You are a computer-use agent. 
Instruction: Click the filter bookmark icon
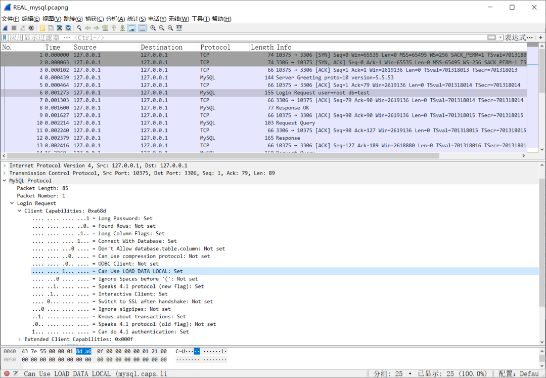(x=5, y=37)
